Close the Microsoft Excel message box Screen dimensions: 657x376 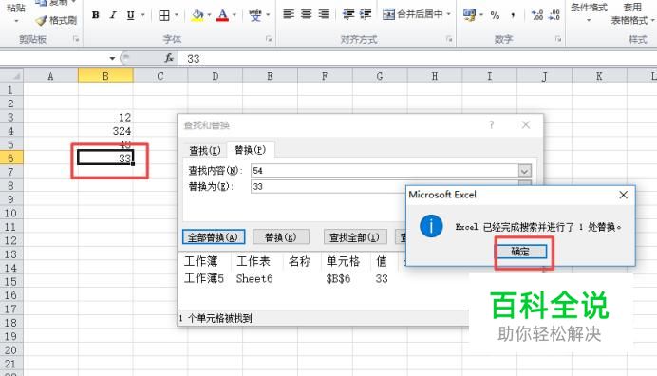tap(623, 195)
